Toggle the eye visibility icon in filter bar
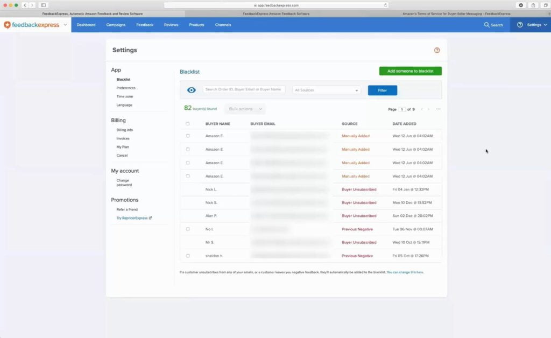The image size is (551, 338). coord(191,90)
